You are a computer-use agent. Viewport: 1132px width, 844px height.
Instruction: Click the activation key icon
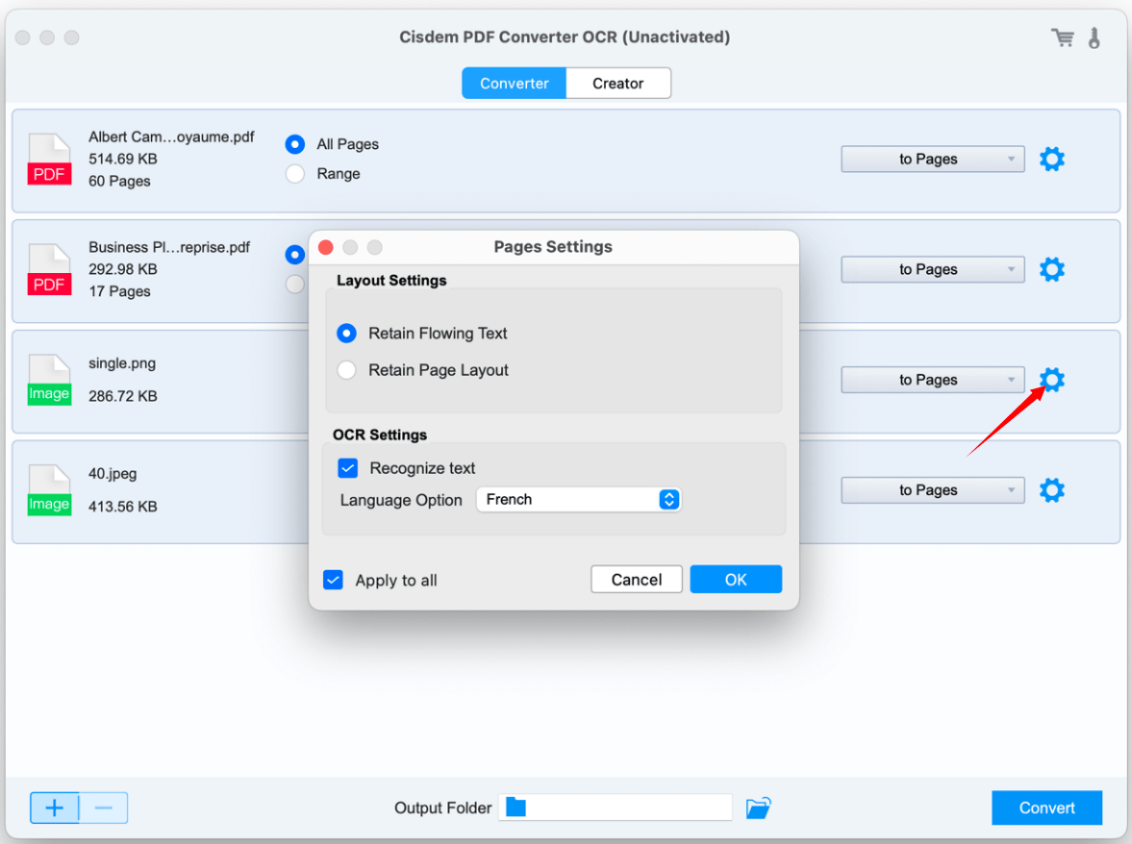1094,37
